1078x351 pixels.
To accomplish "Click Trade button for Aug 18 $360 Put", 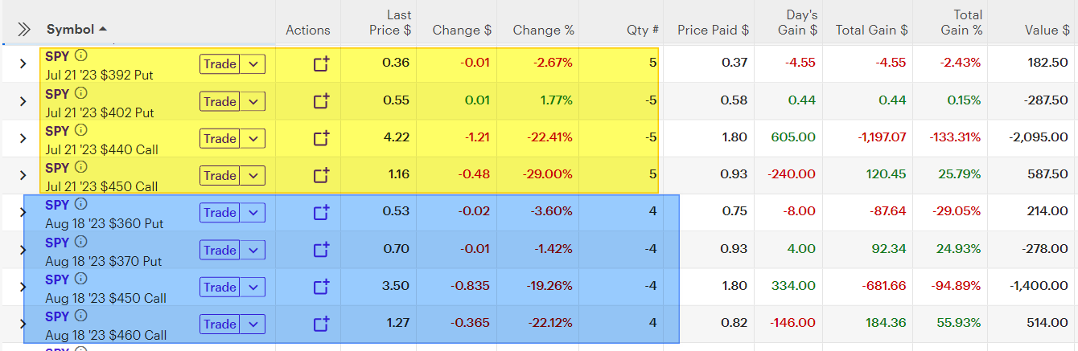I will tap(220, 213).
